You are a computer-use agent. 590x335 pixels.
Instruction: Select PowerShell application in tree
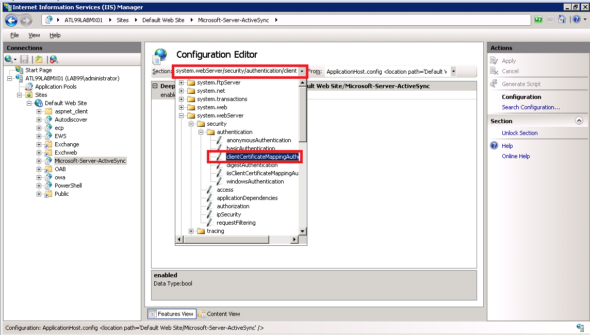click(x=68, y=186)
